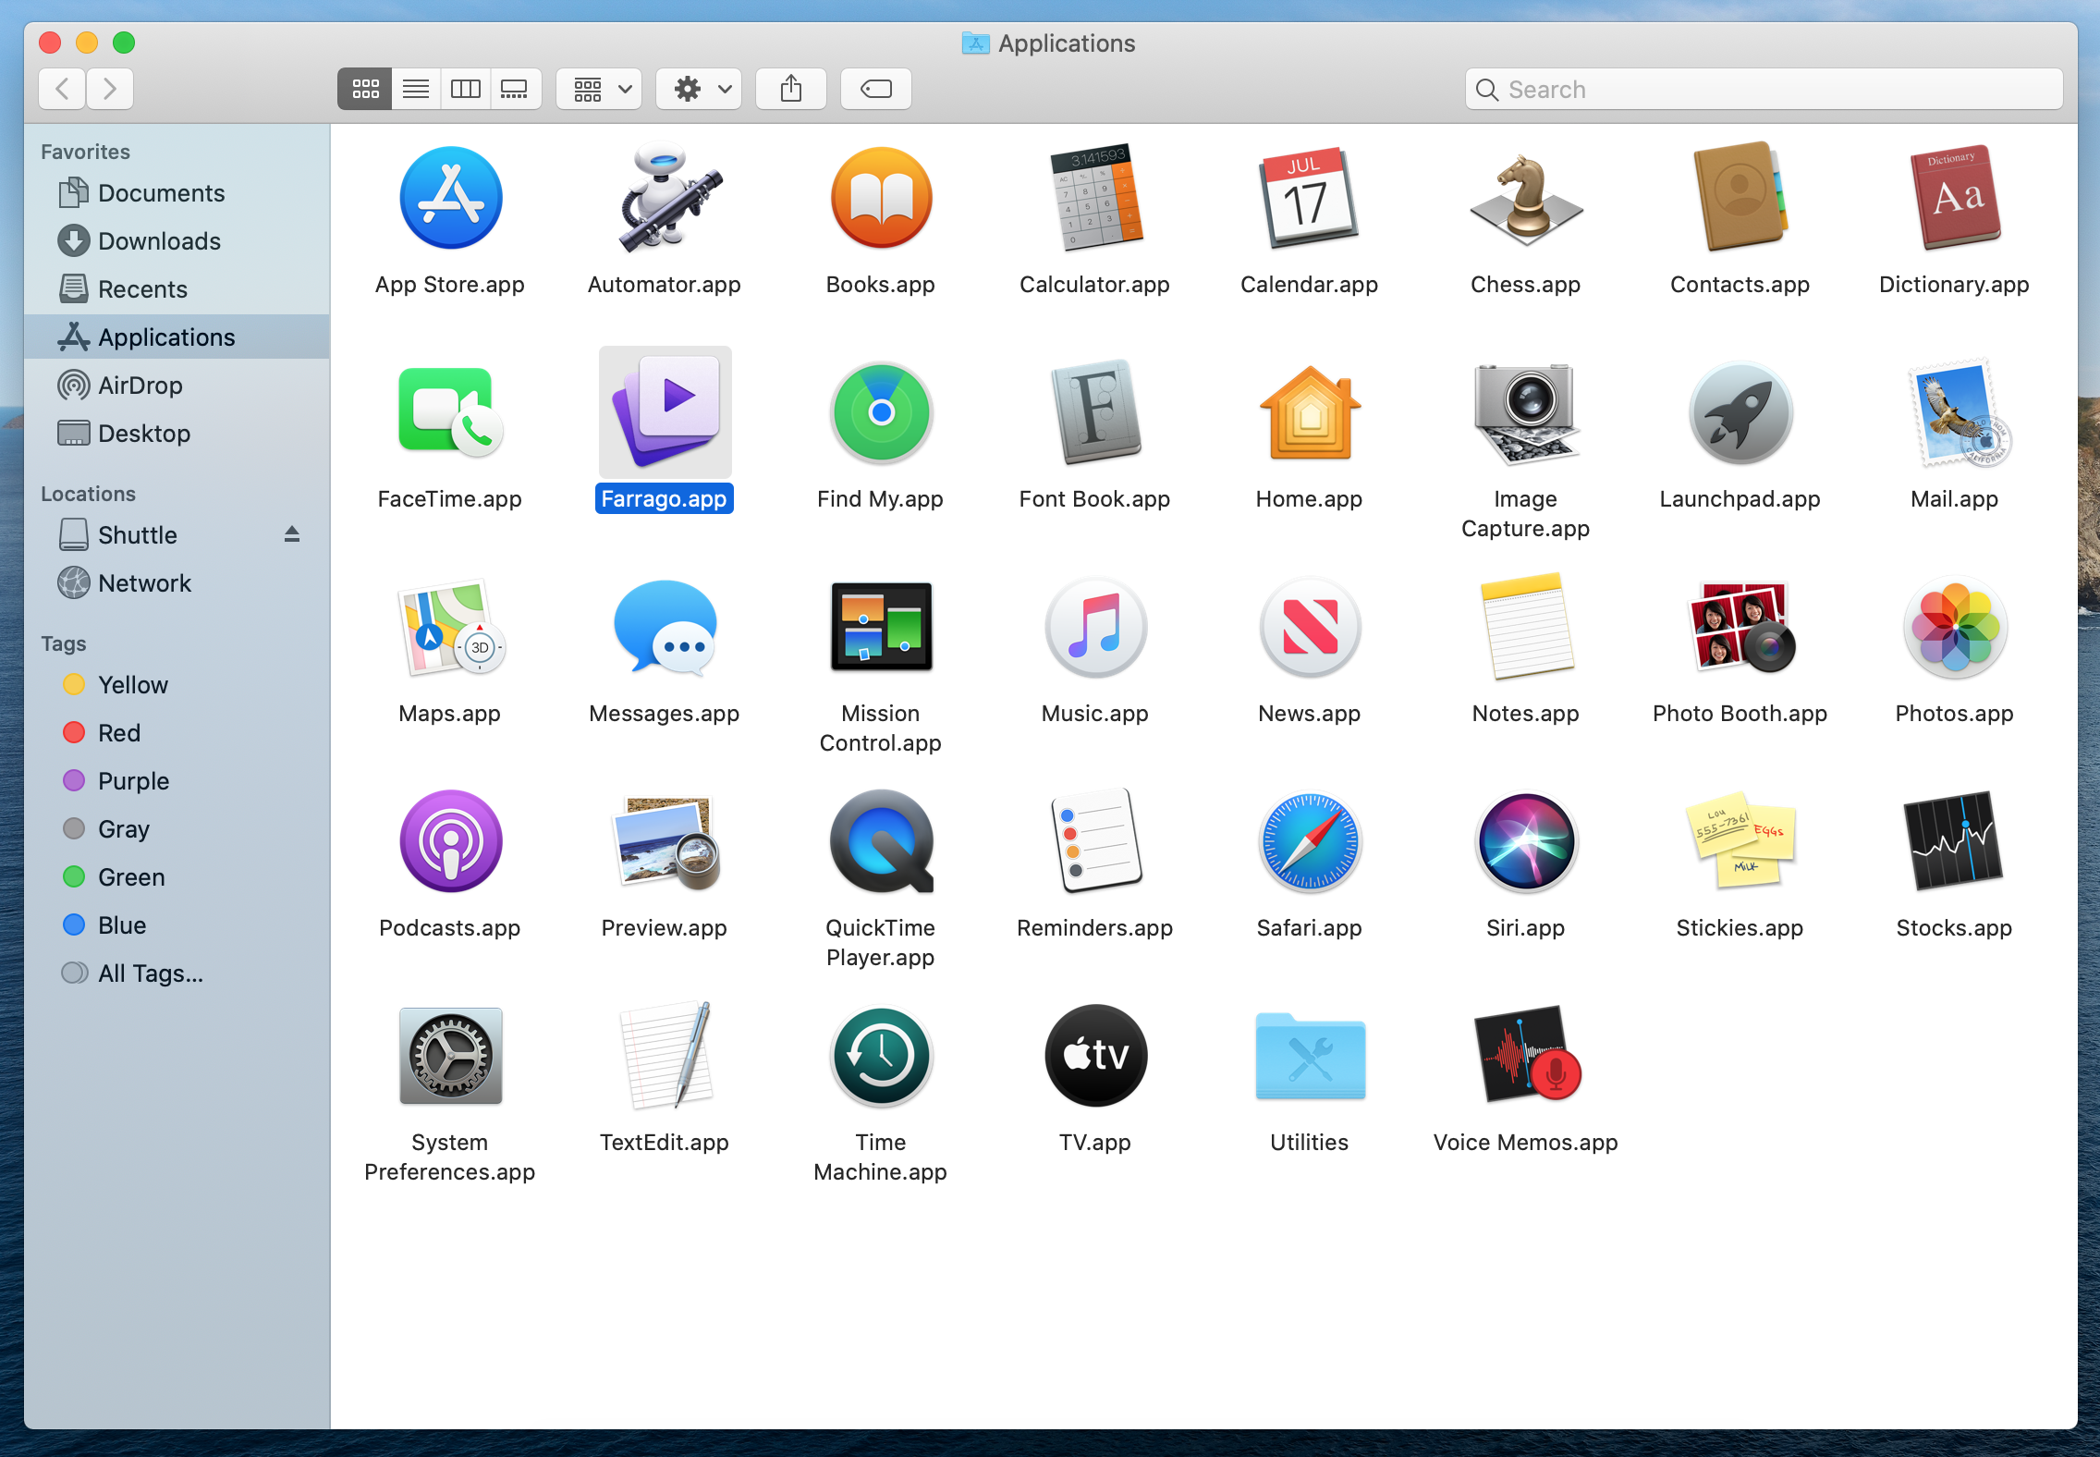Select the TextEdit app icon
Screen dimensions: 2100x1457
[x=665, y=1056]
